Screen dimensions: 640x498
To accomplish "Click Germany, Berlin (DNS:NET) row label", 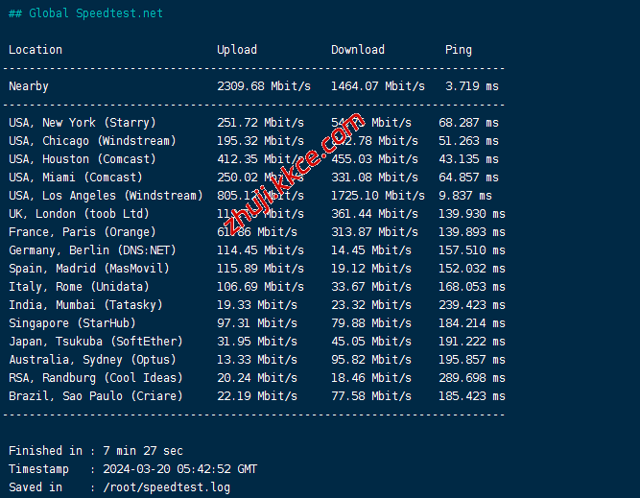I will 92,250.
